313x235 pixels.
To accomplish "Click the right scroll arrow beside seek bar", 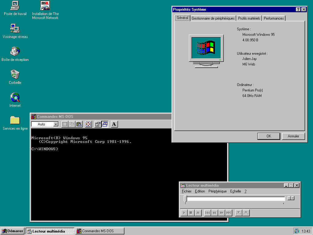I will 293,198.
